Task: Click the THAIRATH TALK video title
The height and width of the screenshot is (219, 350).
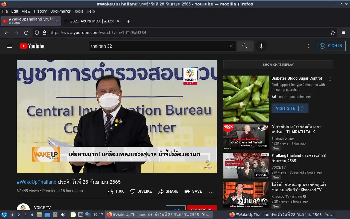Action: pyautogui.click(x=296, y=129)
